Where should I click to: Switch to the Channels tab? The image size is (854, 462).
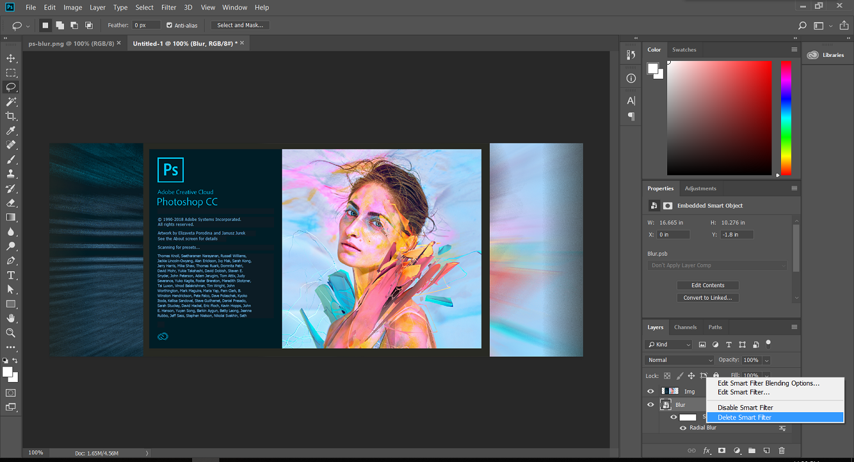(x=685, y=327)
